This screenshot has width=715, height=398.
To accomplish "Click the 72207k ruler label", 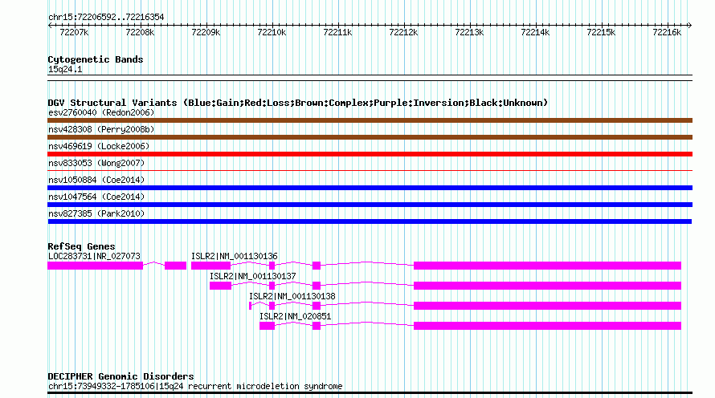I will (x=74, y=32).
